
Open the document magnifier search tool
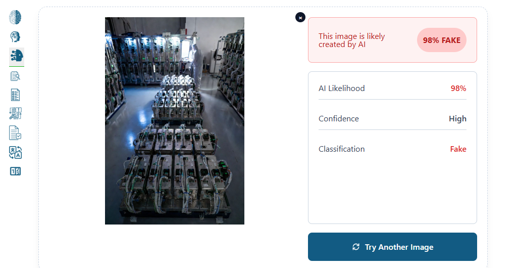pyautogui.click(x=15, y=76)
